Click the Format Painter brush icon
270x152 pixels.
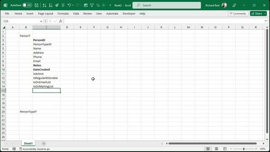pyautogui.click(x=57, y=5)
